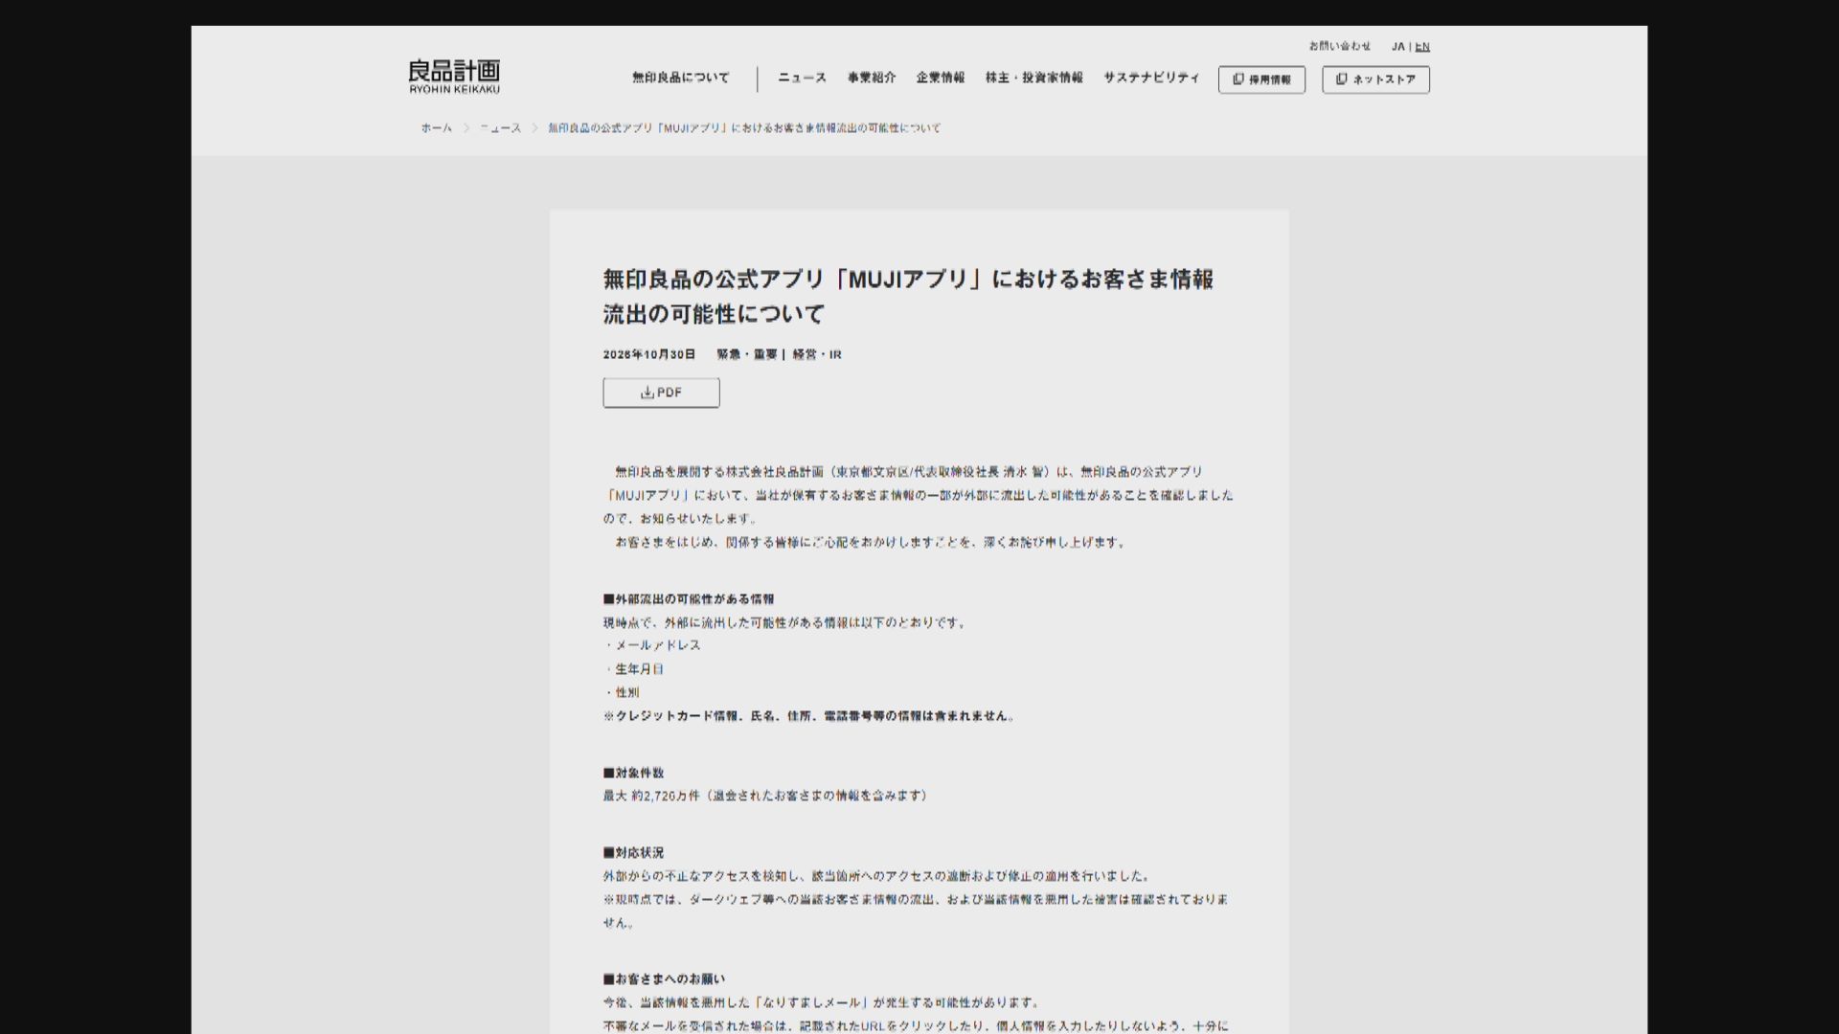Click the ■対象件数 heading
Image resolution: width=1839 pixels, height=1034 pixels.
633,773
